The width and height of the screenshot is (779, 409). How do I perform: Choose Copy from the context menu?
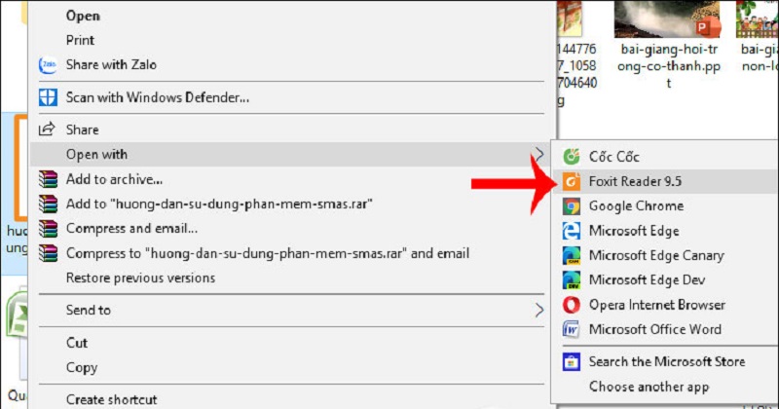[292, 368]
